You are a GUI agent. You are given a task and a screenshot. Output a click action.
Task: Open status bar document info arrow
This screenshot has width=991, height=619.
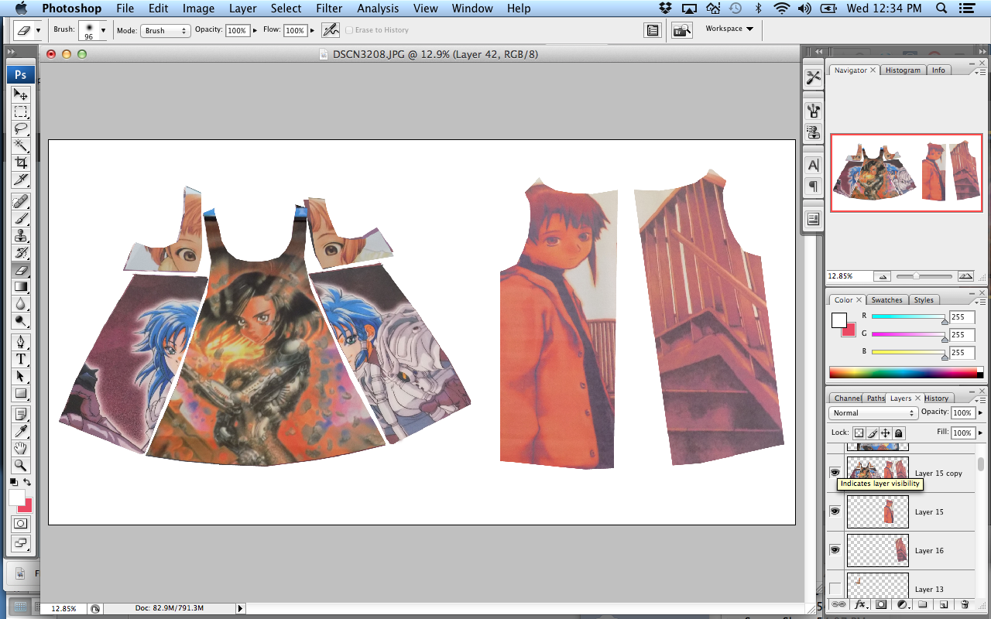[x=241, y=609]
